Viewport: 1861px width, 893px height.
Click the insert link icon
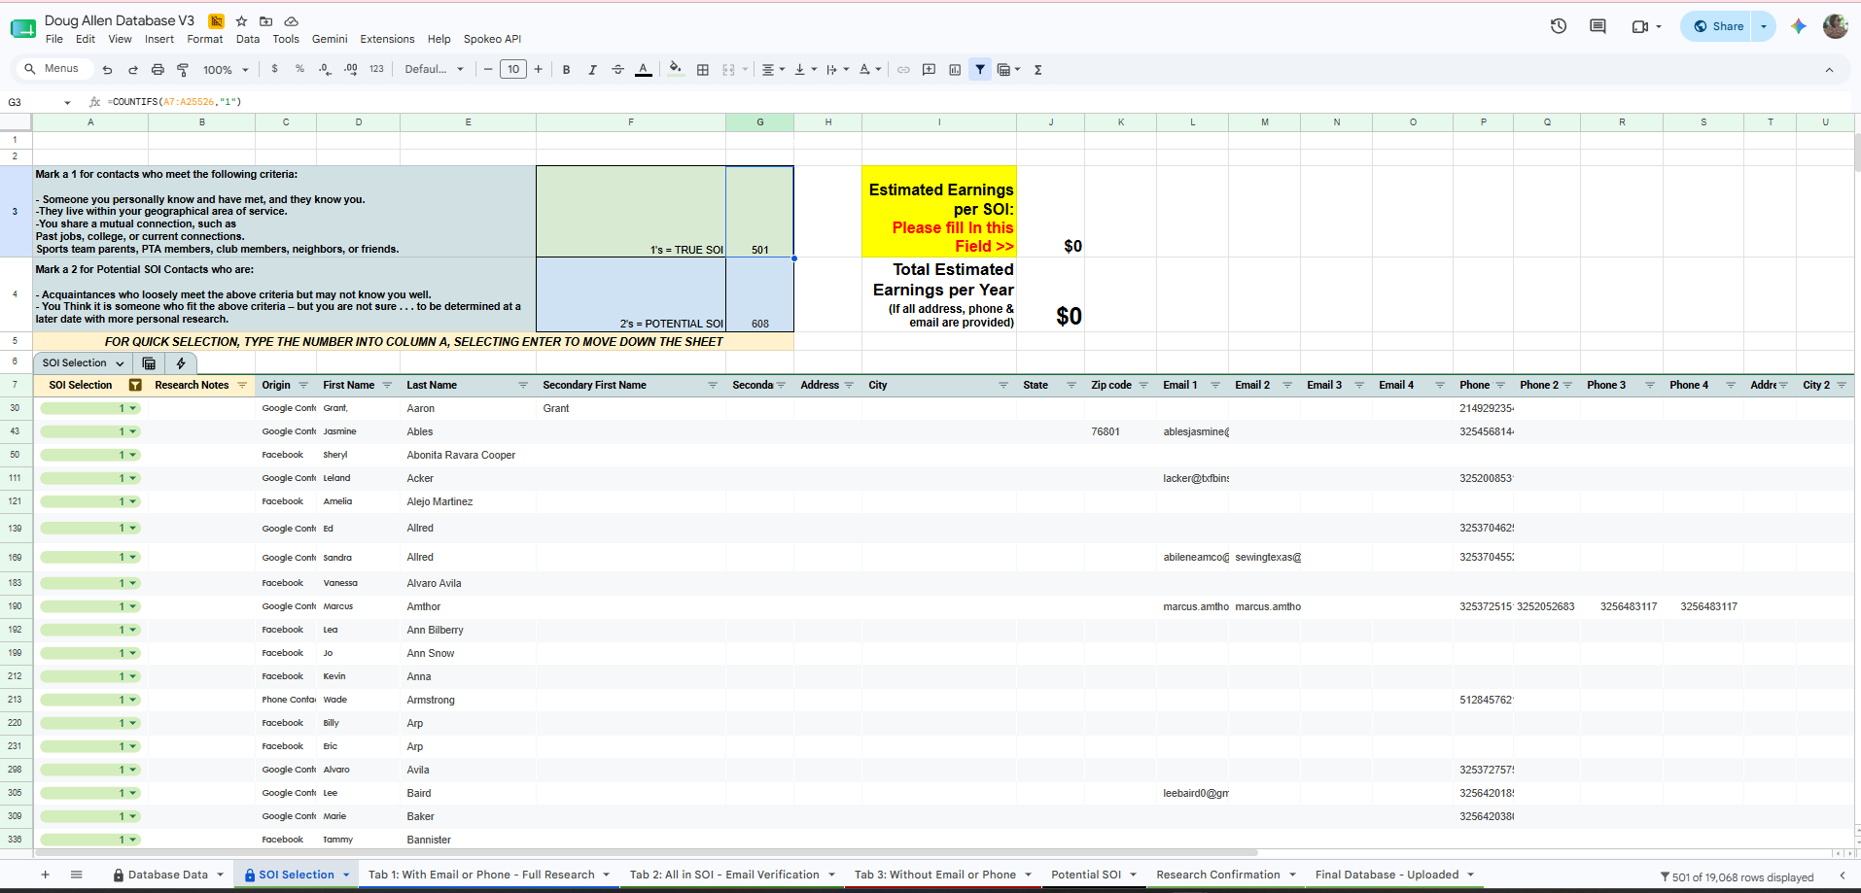click(x=903, y=70)
